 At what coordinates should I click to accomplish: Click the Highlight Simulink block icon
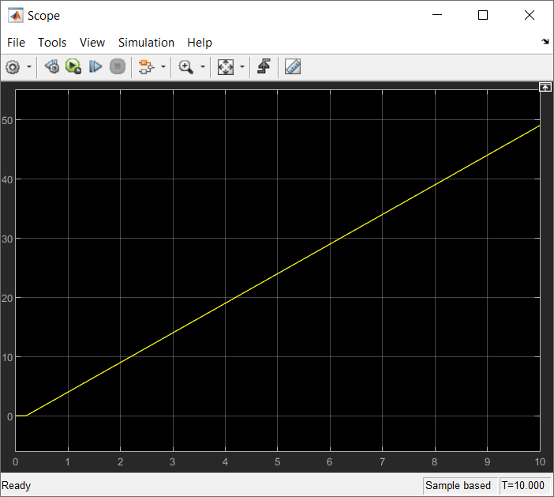[x=145, y=67]
